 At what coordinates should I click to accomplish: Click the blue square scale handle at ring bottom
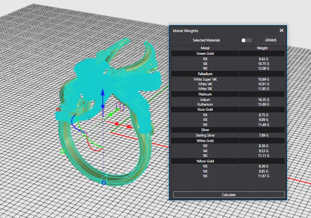[x=104, y=182]
